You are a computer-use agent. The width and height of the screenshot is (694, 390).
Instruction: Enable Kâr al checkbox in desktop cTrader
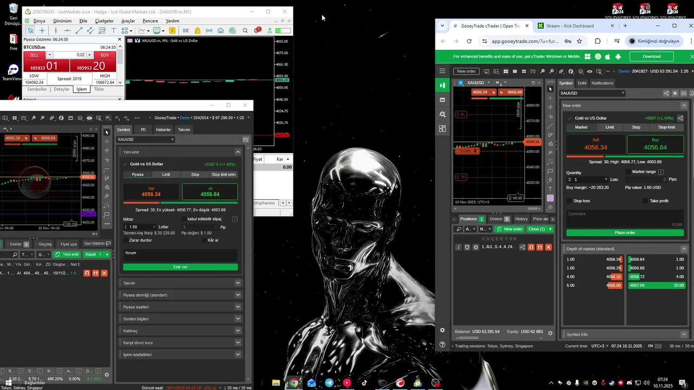[204, 240]
